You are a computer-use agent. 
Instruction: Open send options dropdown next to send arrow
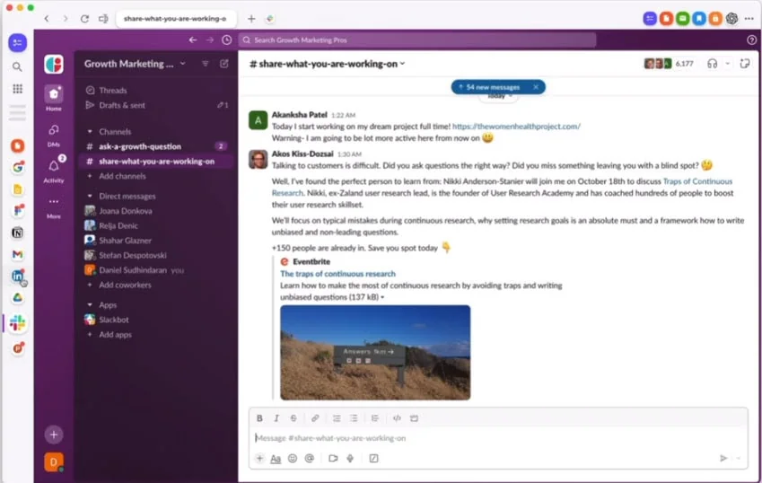point(738,458)
